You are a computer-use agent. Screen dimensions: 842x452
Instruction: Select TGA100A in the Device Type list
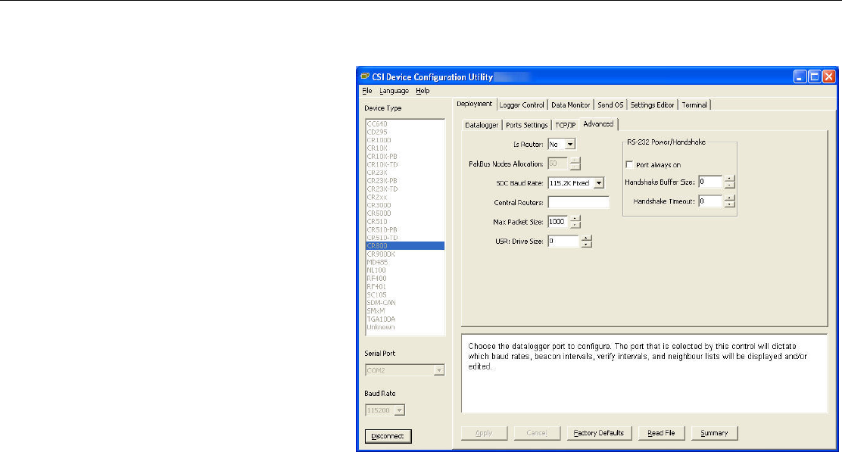point(405,319)
